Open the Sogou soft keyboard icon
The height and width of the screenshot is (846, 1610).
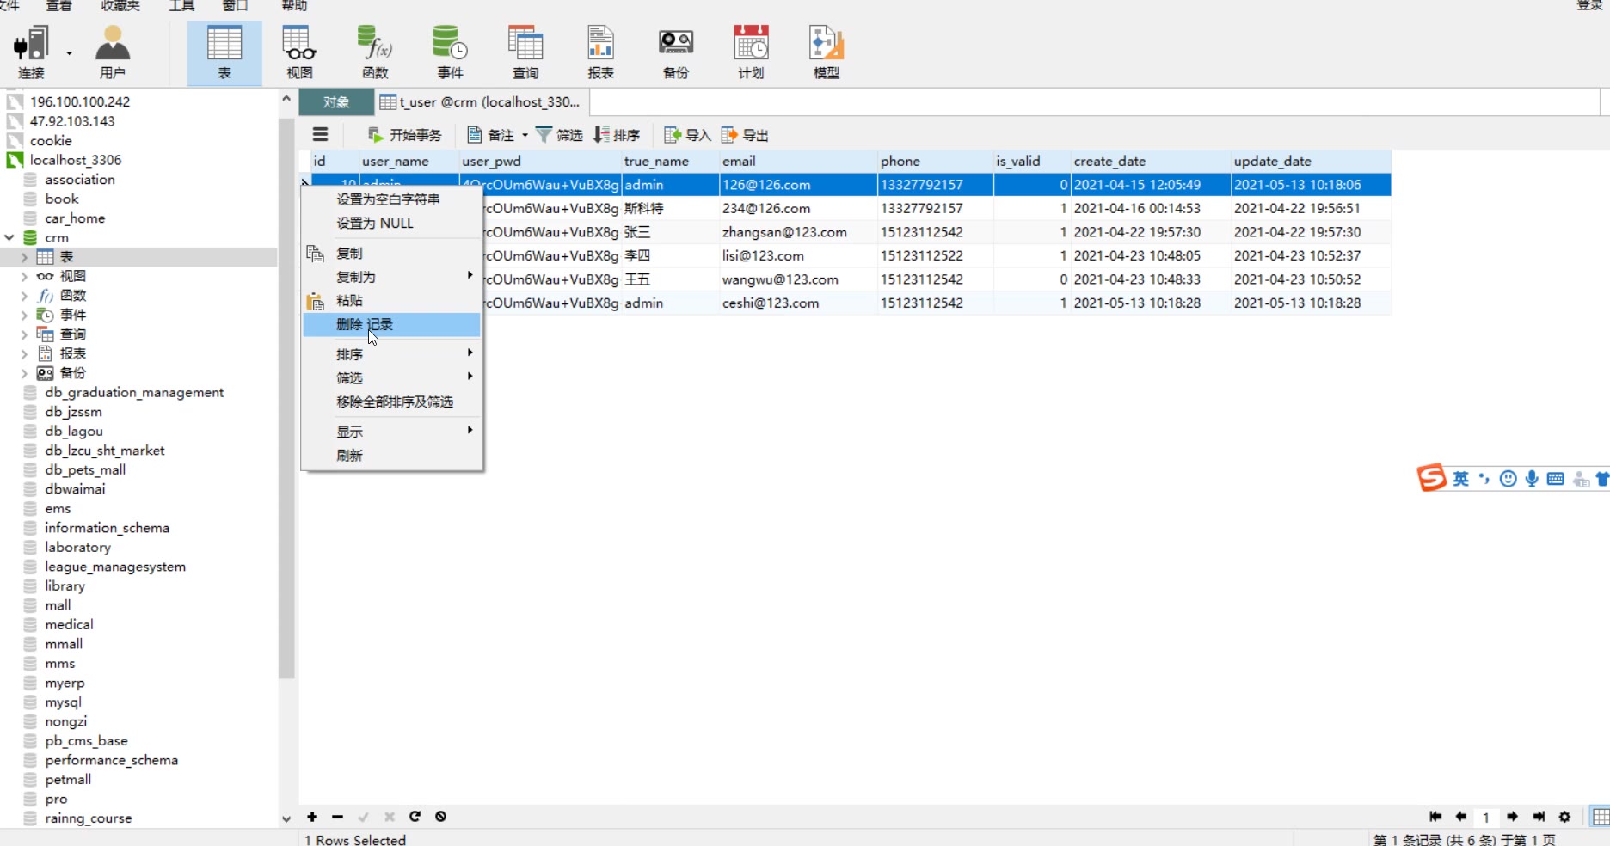pyautogui.click(x=1555, y=479)
